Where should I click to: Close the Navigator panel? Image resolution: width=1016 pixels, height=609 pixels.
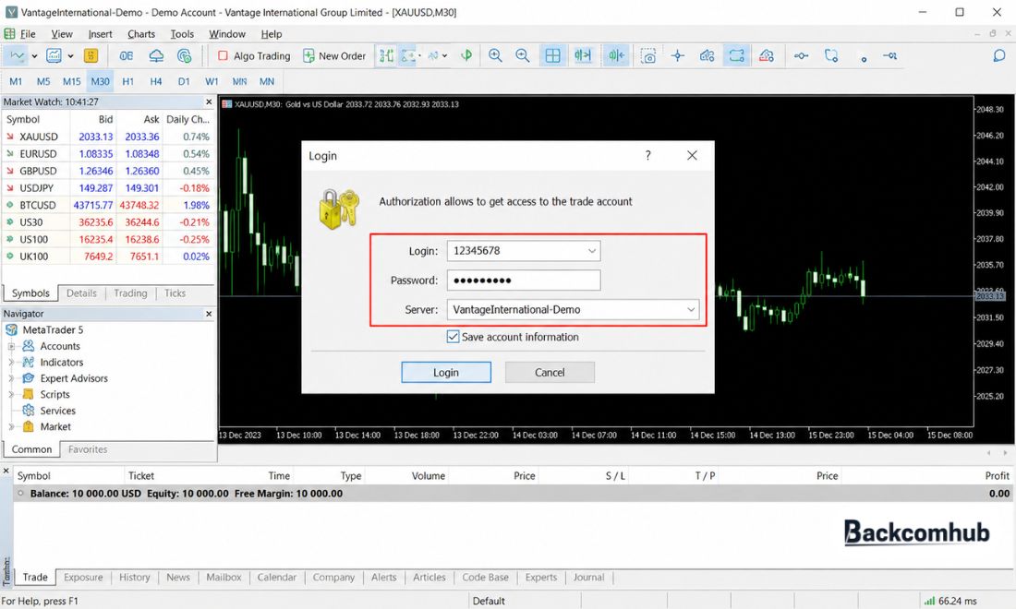[209, 313]
